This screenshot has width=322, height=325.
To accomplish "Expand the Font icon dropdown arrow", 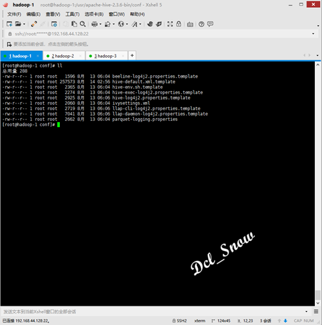I will coord(140,24).
